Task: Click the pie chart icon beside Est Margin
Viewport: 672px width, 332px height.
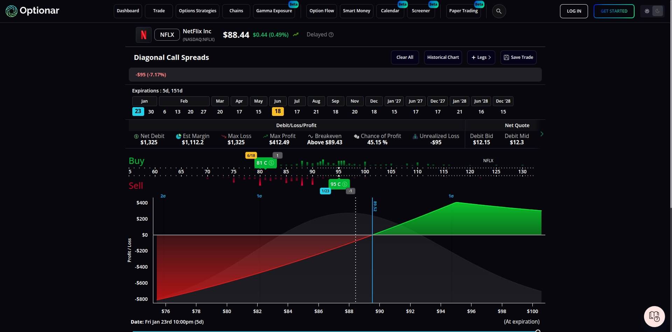Action: point(179,136)
